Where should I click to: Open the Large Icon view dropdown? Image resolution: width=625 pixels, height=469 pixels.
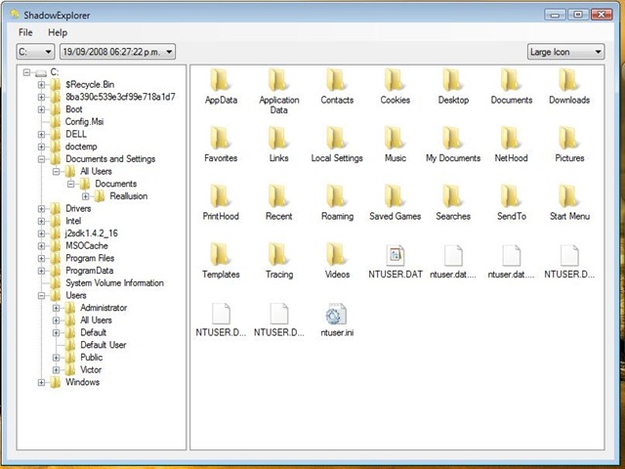(565, 52)
